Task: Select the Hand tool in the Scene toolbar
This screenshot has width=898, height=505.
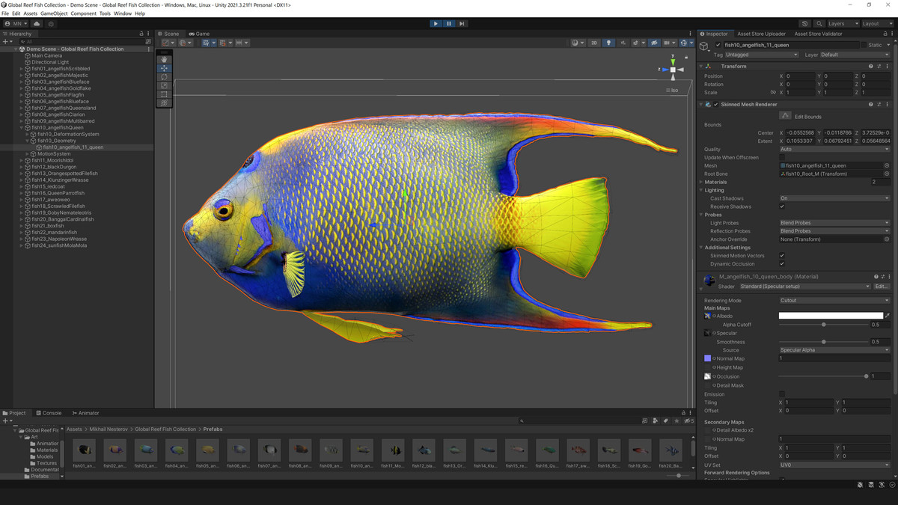Action: coord(163,59)
